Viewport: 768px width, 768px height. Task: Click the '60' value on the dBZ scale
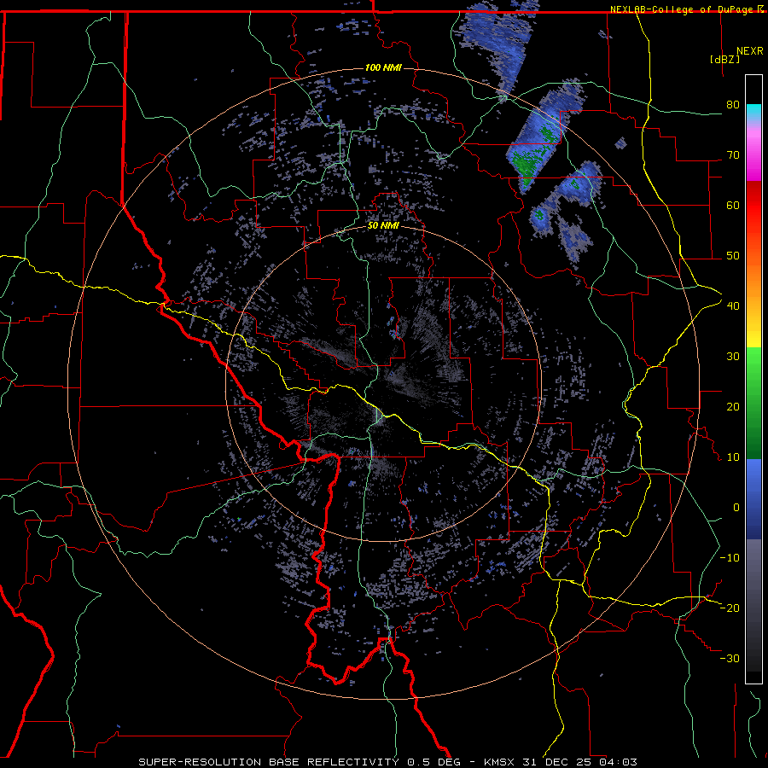(x=733, y=206)
